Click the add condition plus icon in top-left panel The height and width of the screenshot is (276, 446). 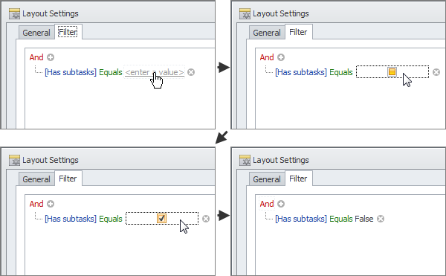click(x=51, y=57)
